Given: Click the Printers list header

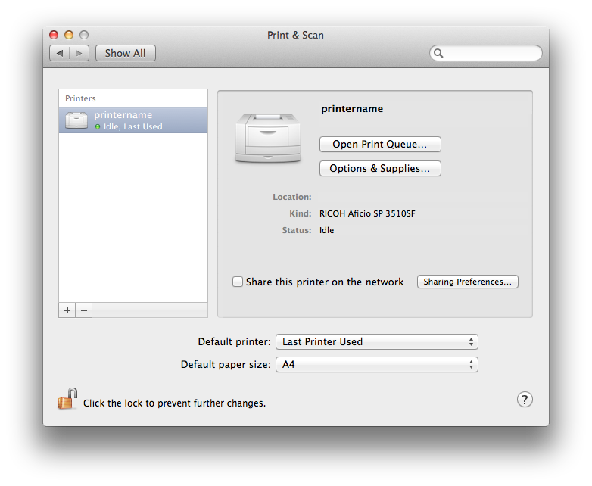Looking at the screenshot, I should coord(80,98).
